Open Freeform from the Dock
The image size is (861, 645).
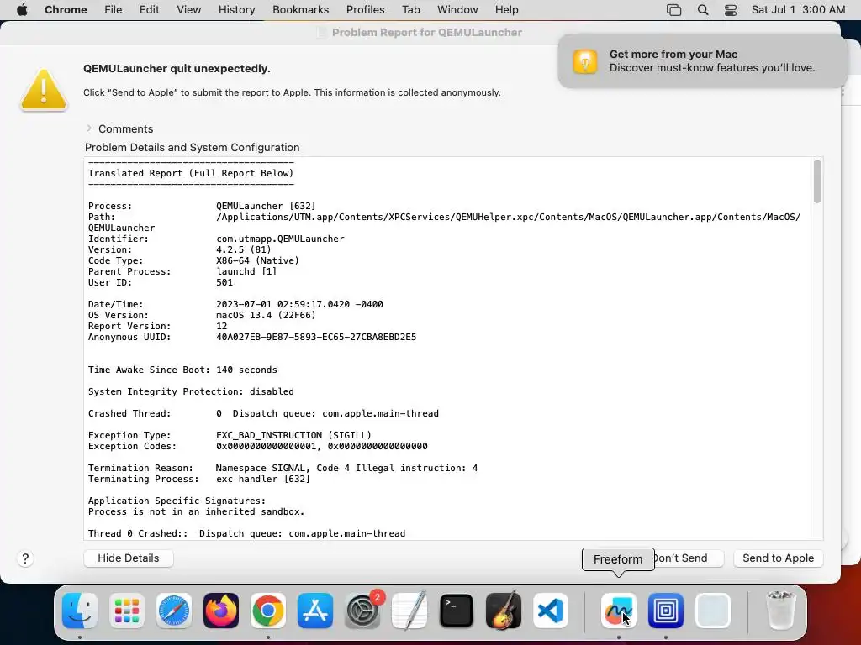coord(619,611)
